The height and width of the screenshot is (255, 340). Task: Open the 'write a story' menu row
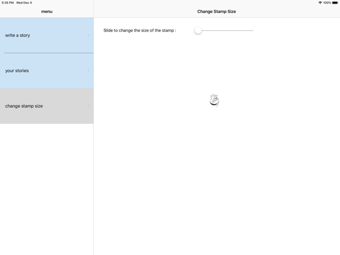pyautogui.click(x=47, y=35)
